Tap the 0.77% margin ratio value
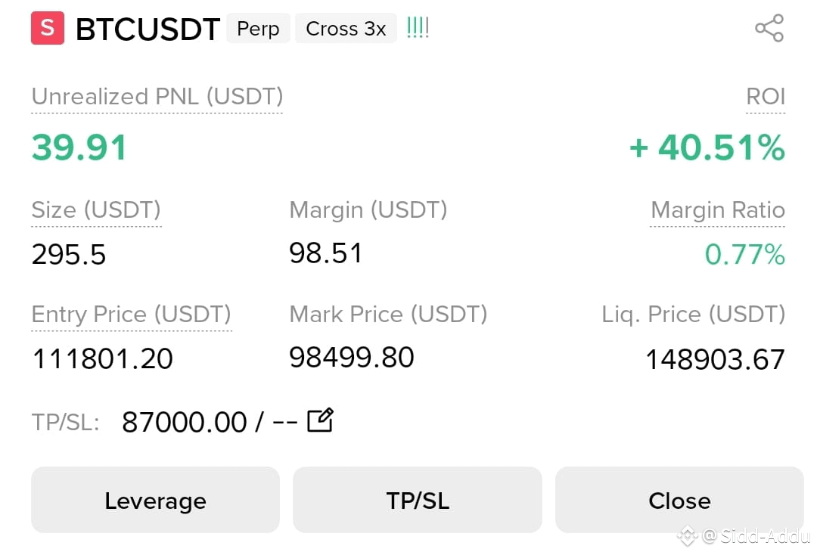 tap(744, 255)
